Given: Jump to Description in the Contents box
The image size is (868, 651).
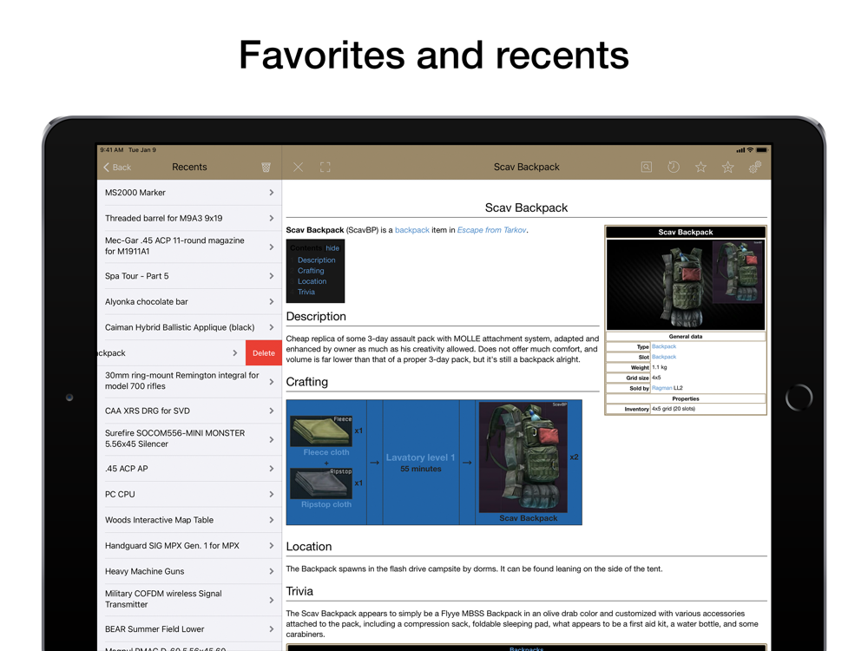Looking at the screenshot, I should point(317,260).
